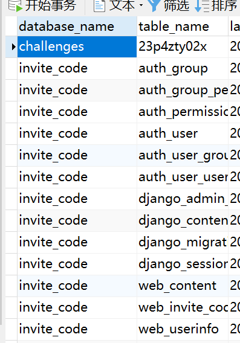
Task: Select the auth_user_grou table name cell
Action: [183, 155]
